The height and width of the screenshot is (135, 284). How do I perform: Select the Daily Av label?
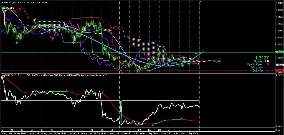[258, 71]
